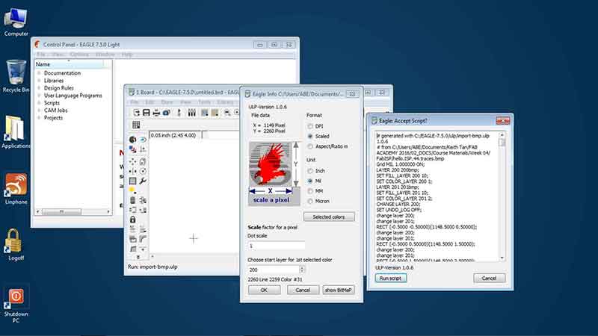Viewport: 598px width, 336px height.
Task: Open Help menu in Control Panel
Action: coord(127,55)
